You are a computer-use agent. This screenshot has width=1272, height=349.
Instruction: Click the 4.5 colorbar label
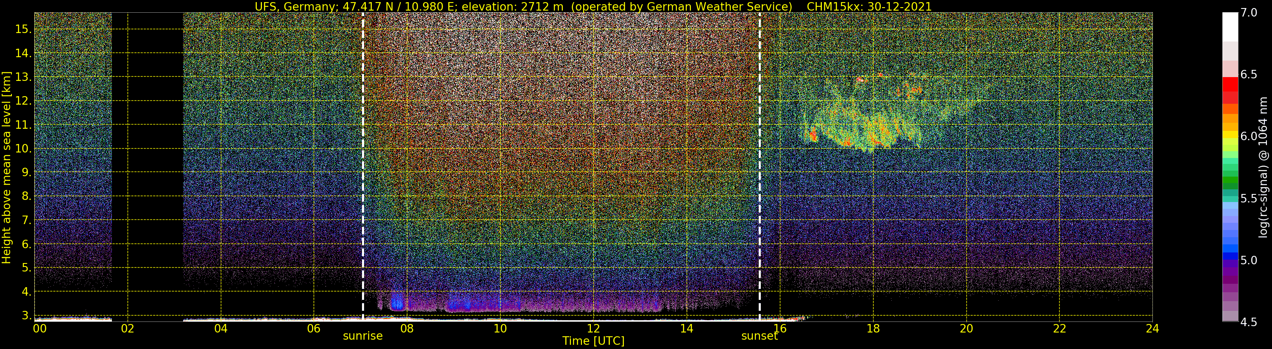(1249, 322)
